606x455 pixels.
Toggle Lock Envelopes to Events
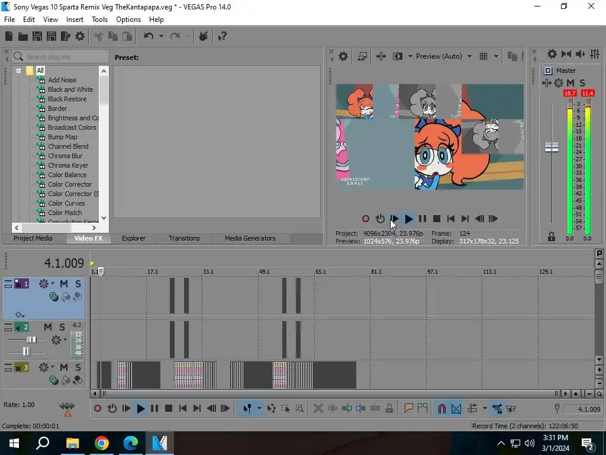(497, 409)
